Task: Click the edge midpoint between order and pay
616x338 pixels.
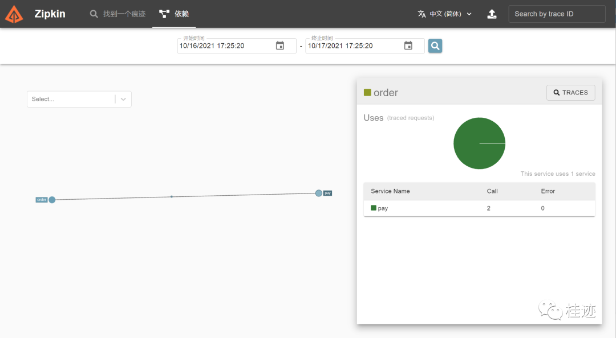Action: [172, 196]
